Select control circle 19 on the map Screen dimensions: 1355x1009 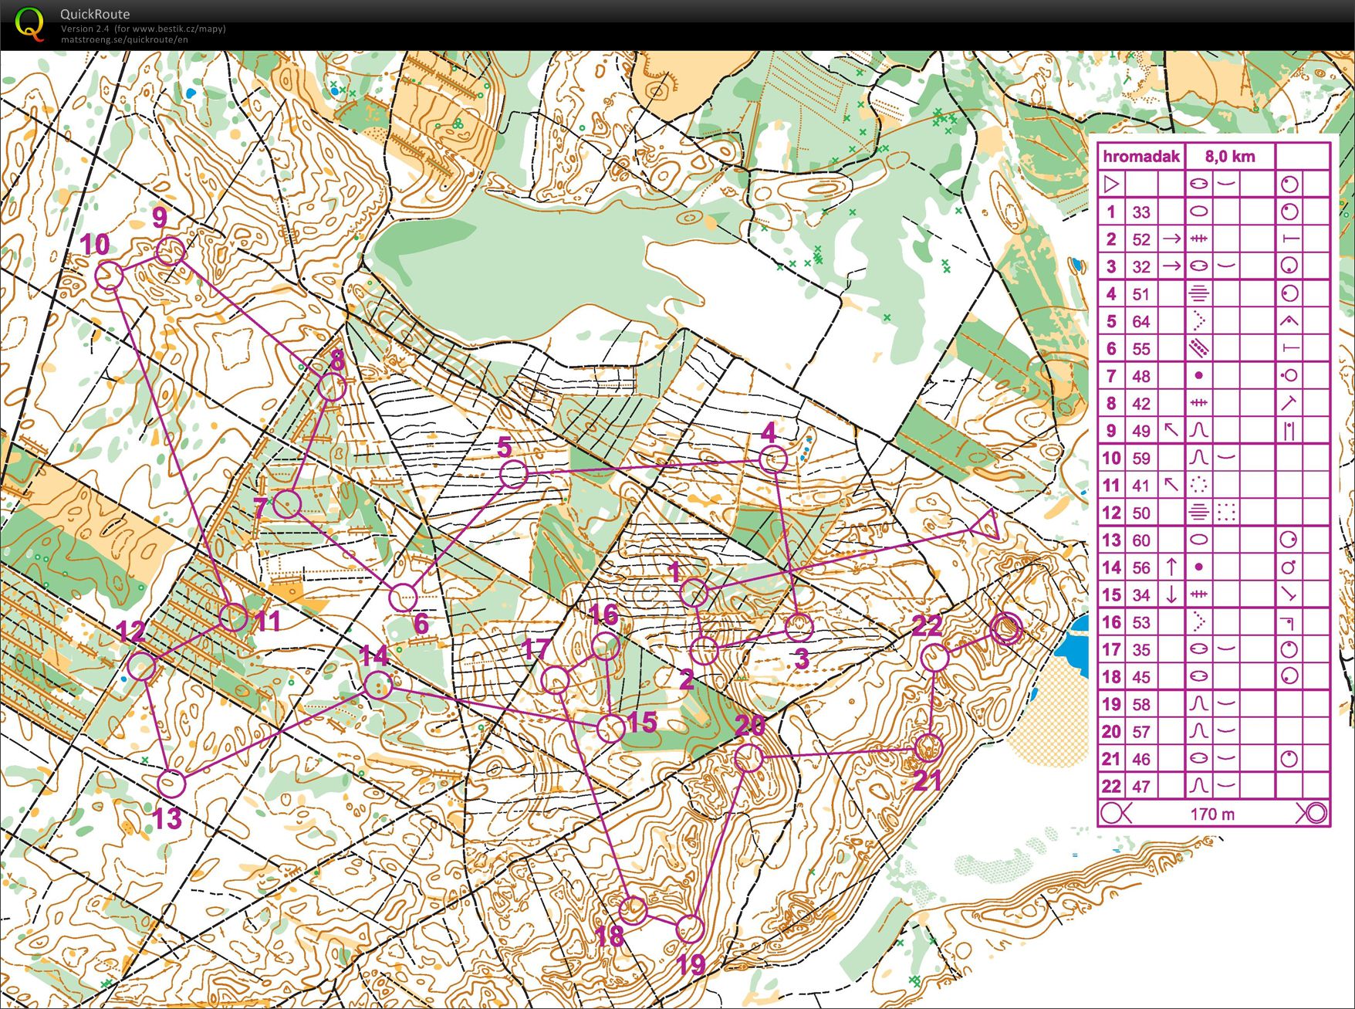tap(690, 929)
